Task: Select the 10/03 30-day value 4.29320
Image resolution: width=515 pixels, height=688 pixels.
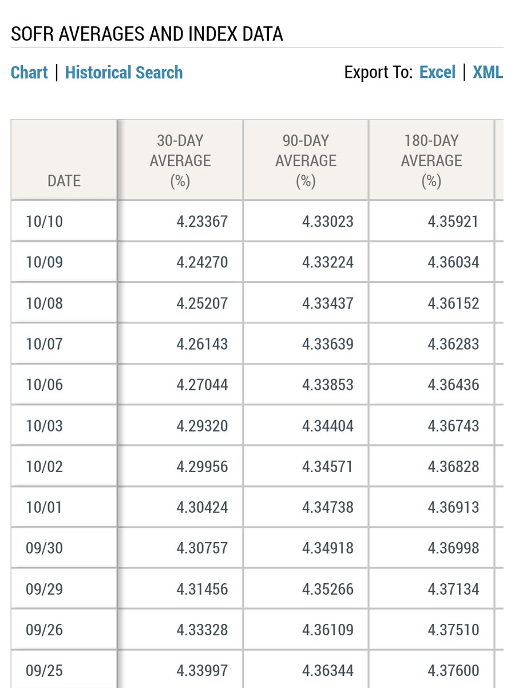Action: [202, 426]
